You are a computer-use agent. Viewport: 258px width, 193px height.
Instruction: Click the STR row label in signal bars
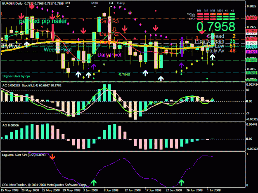(x=193, y=16)
